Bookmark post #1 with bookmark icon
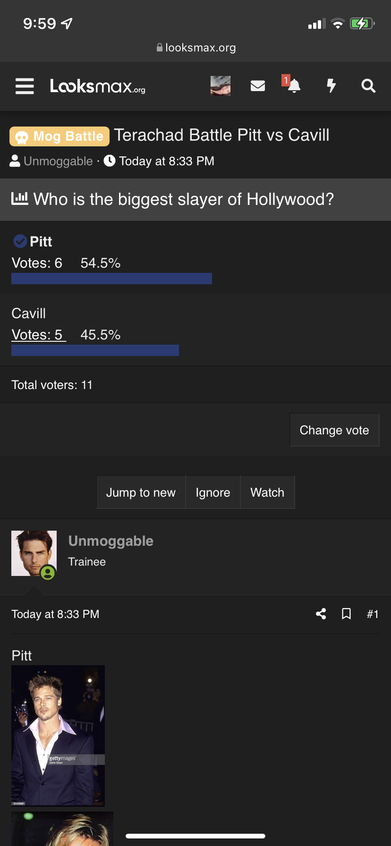Screen dimensions: 391x846 [x=346, y=614]
